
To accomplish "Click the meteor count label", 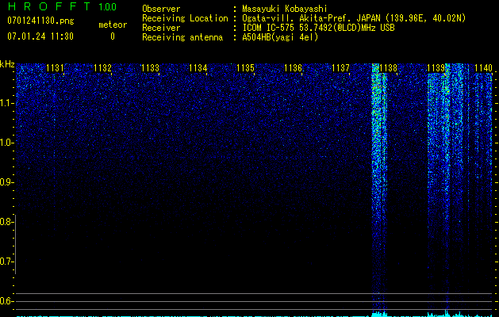I will click(x=113, y=25).
